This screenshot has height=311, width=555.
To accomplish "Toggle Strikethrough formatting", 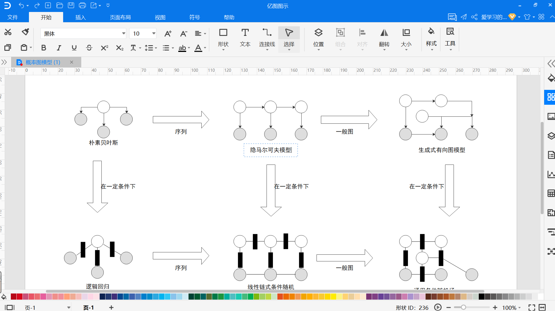I will [89, 48].
